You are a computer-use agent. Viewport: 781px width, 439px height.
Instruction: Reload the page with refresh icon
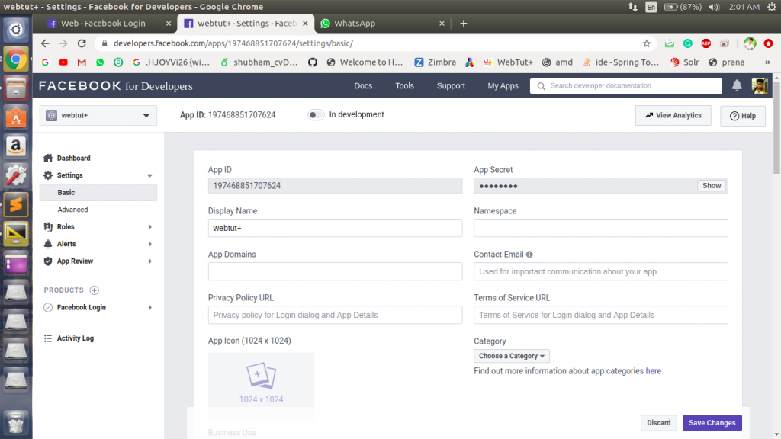click(x=82, y=43)
